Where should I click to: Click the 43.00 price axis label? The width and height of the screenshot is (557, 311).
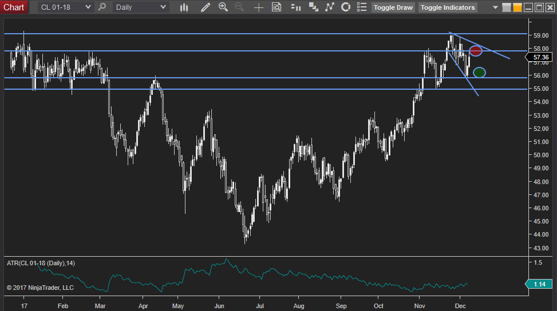coord(540,248)
